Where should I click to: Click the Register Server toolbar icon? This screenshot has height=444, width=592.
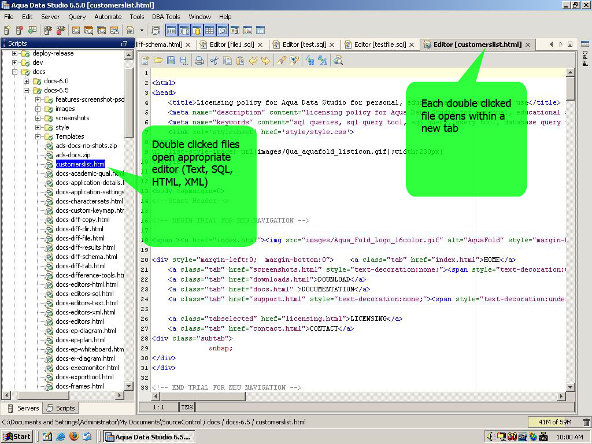[7, 30]
